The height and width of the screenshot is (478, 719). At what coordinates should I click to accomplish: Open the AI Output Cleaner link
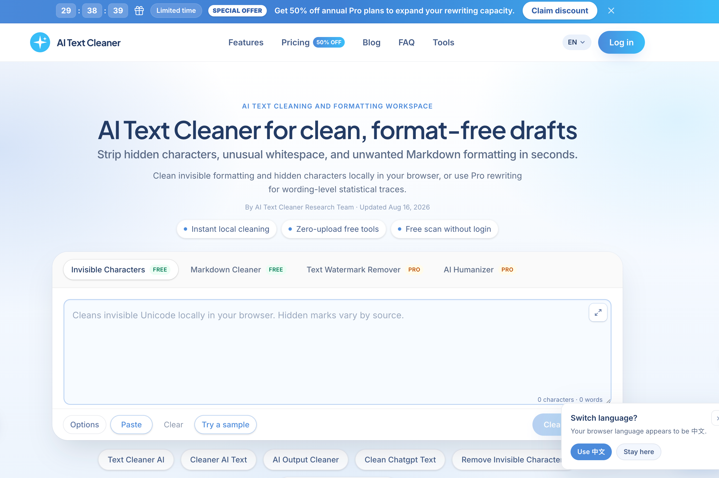point(305,459)
